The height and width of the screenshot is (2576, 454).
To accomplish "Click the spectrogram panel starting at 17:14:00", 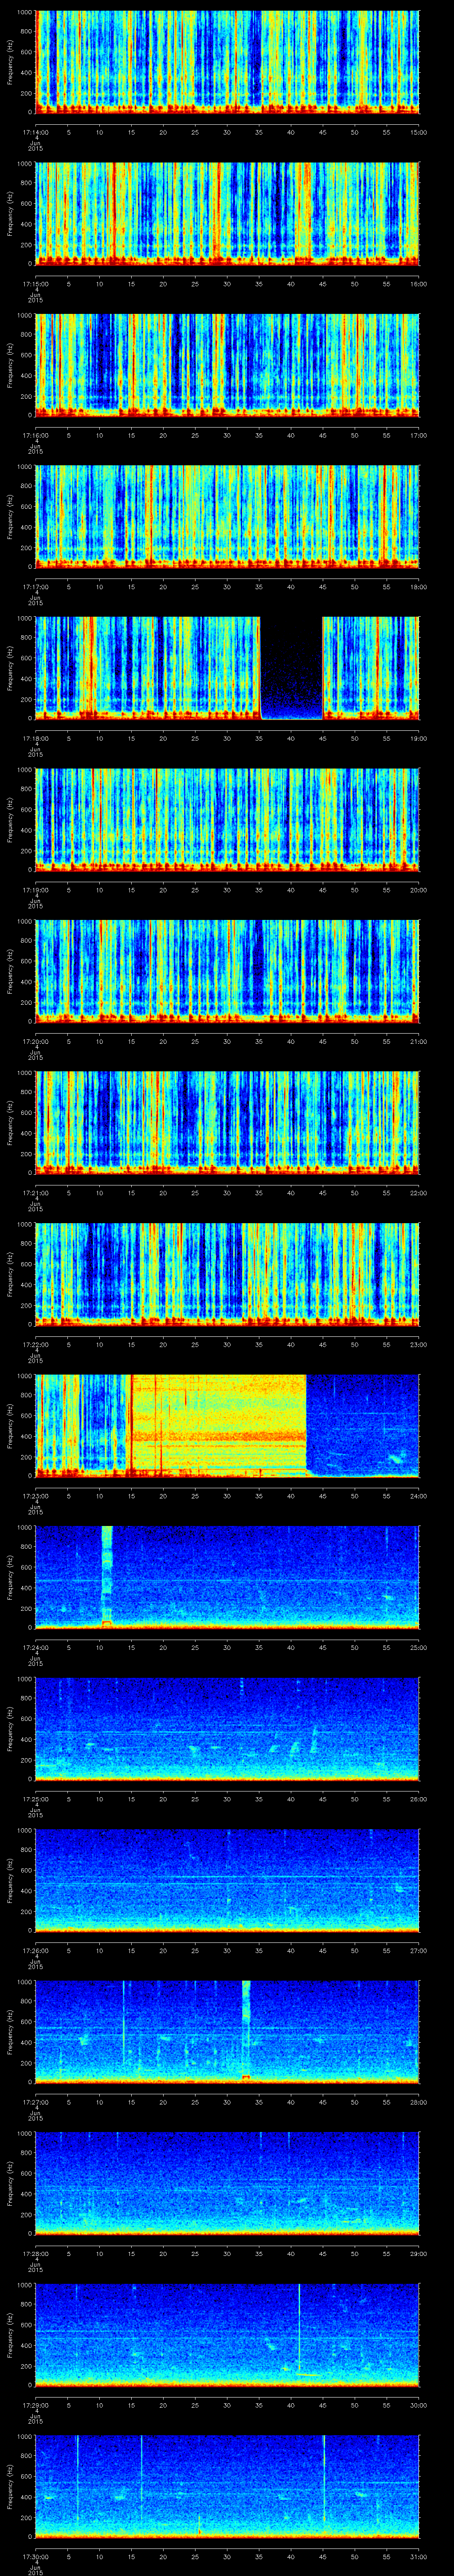I will click(227, 62).
